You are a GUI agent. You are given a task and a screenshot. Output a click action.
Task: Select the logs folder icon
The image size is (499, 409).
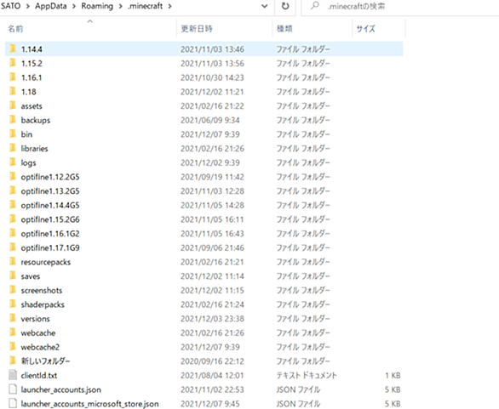click(13, 162)
